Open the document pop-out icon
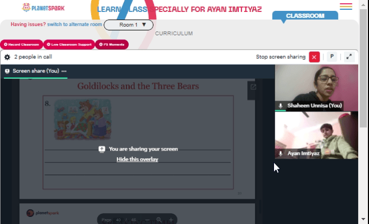Viewport: 369px width, 224px height. (x=253, y=87)
